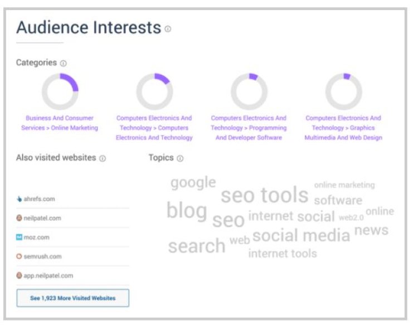Open app.neilpatel.com in visited websites
This screenshot has width=418, height=325.
tap(48, 275)
